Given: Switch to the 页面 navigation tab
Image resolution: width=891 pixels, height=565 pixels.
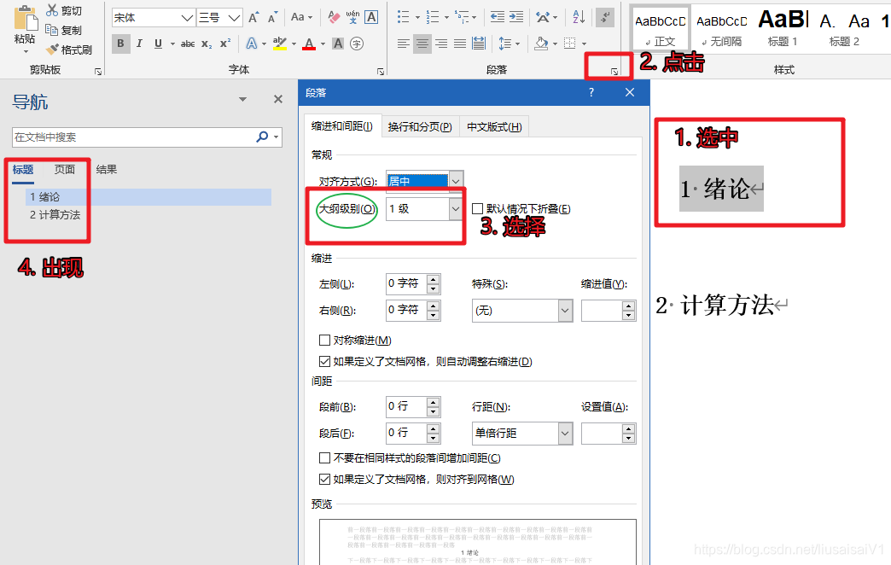Looking at the screenshot, I should (x=64, y=169).
